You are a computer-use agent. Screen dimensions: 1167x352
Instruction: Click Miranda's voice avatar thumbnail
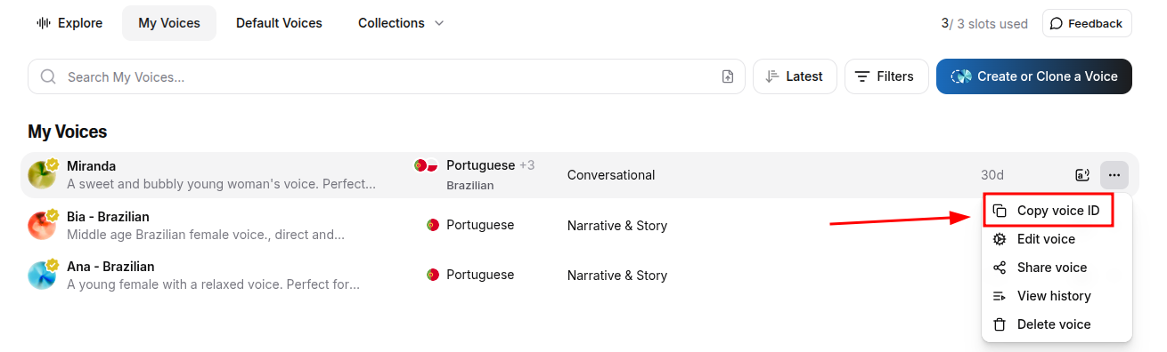click(42, 175)
